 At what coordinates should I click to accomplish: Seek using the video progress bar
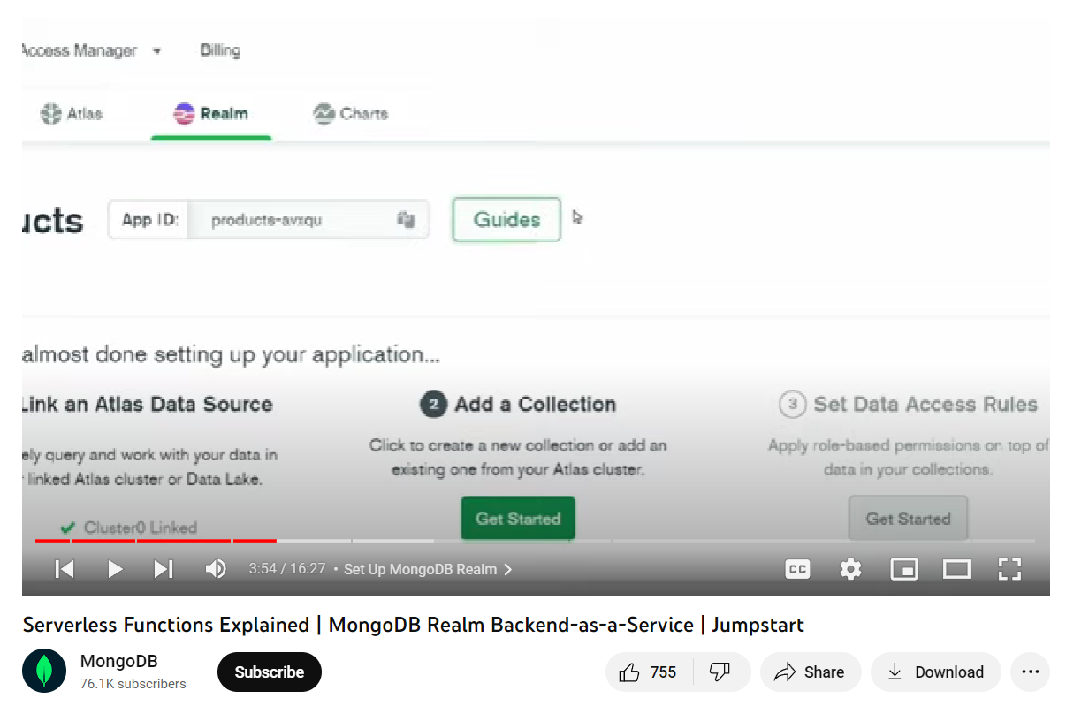pyautogui.click(x=530, y=540)
